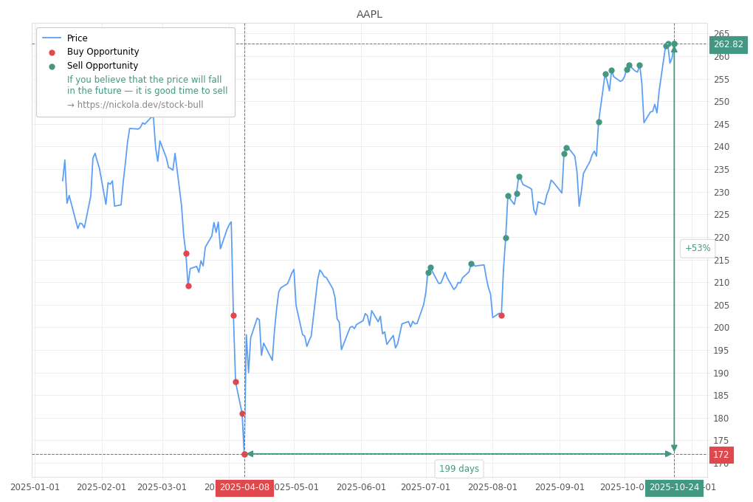Click the green downward arrowhead at the 172 line
The image size is (753, 502).
pos(674,448)
